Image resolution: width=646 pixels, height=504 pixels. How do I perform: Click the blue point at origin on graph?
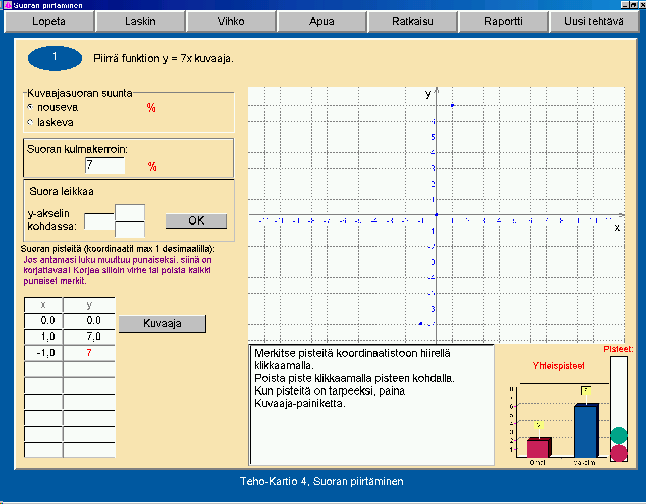tap(437, 215)
